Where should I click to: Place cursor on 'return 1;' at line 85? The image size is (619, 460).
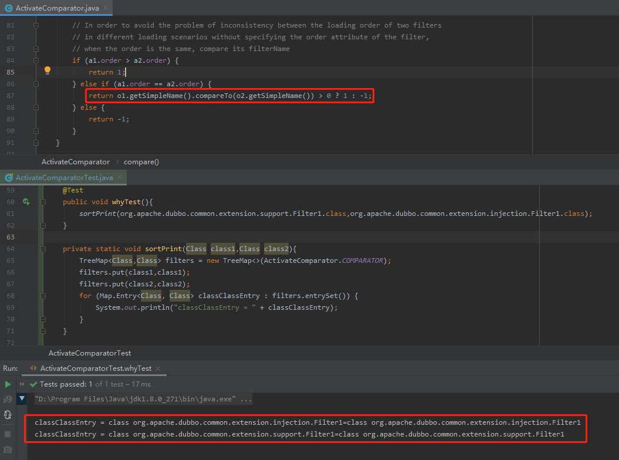coord(107,72)
